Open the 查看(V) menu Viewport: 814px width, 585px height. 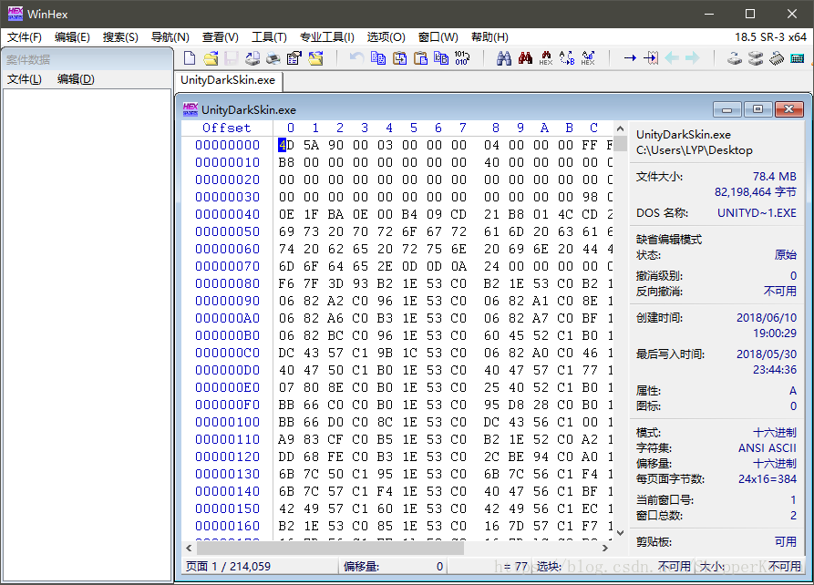click(220, 37)
